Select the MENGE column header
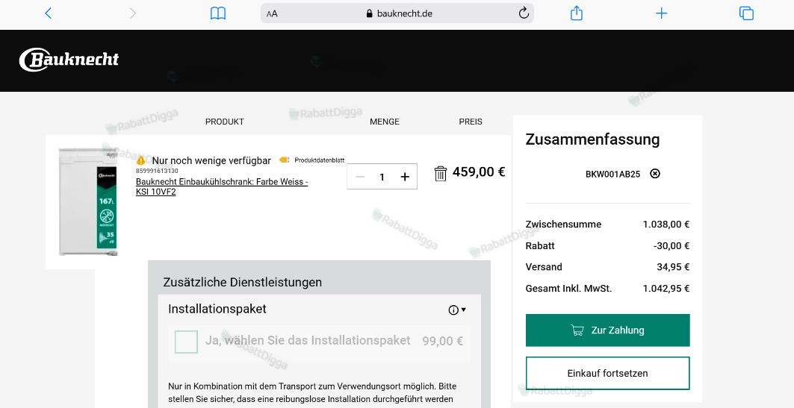The image size is (794, 408). [385, 122]
